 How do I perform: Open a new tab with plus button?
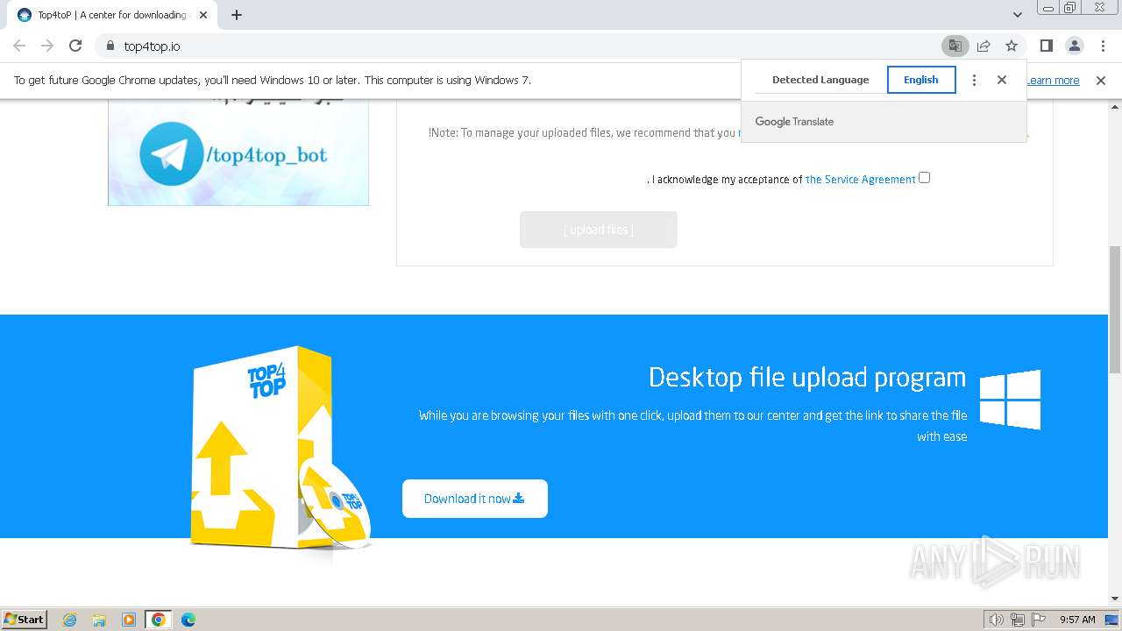pyautogui.click(x=237, y=15)
